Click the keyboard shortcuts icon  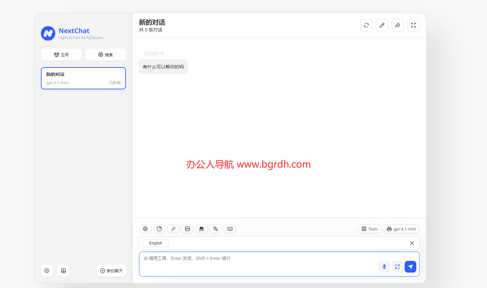230,229
